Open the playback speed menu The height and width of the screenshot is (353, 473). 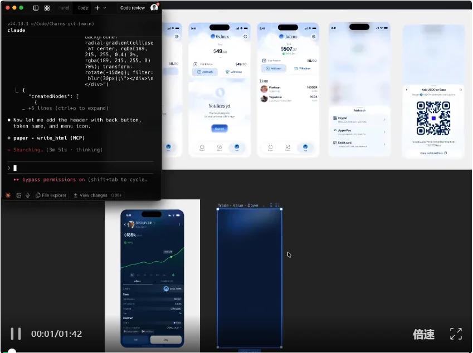423,334
